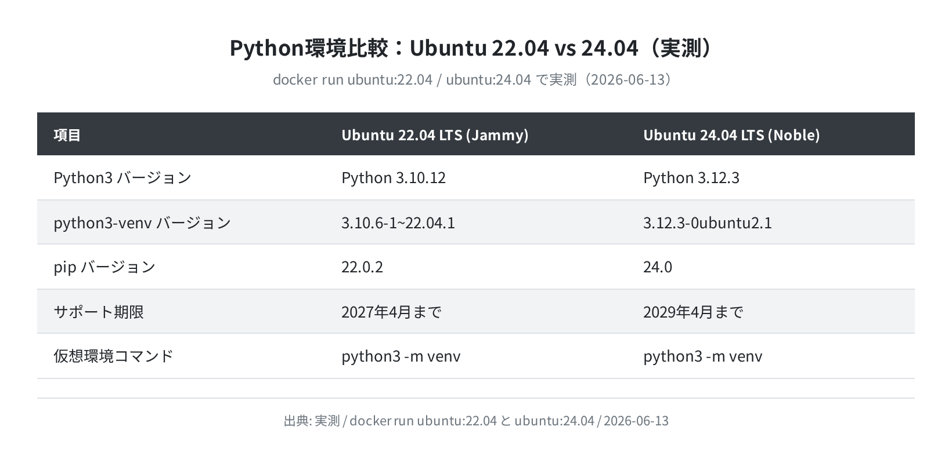The image size is (952, 452).
Task: Click 'python3 -m venv' in the Jammy column
Action: tap(401, 356)
